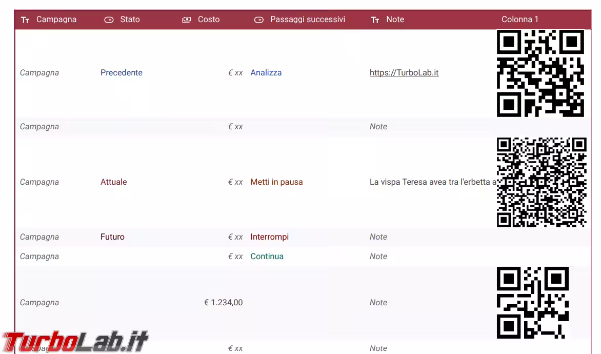Select the Note cell in the Continua row
The height and width of the screenshot is (354, 601).
click(x=378, y=257)
